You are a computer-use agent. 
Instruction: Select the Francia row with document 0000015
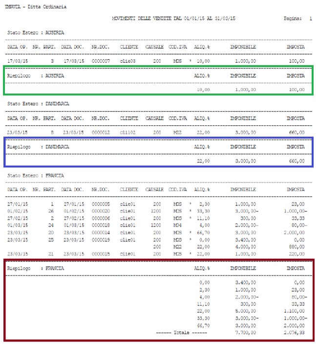156,254
